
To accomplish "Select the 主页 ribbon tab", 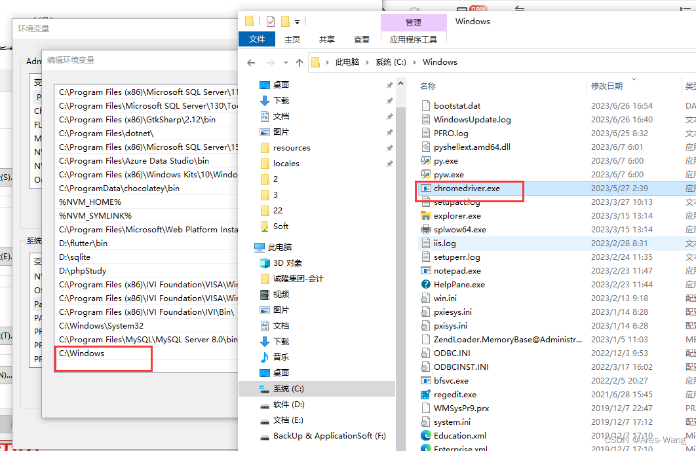I will click(292, 39).
